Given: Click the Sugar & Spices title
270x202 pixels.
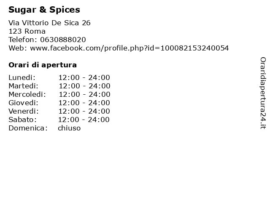Looking at the screenshot, I should click(44, 10).
